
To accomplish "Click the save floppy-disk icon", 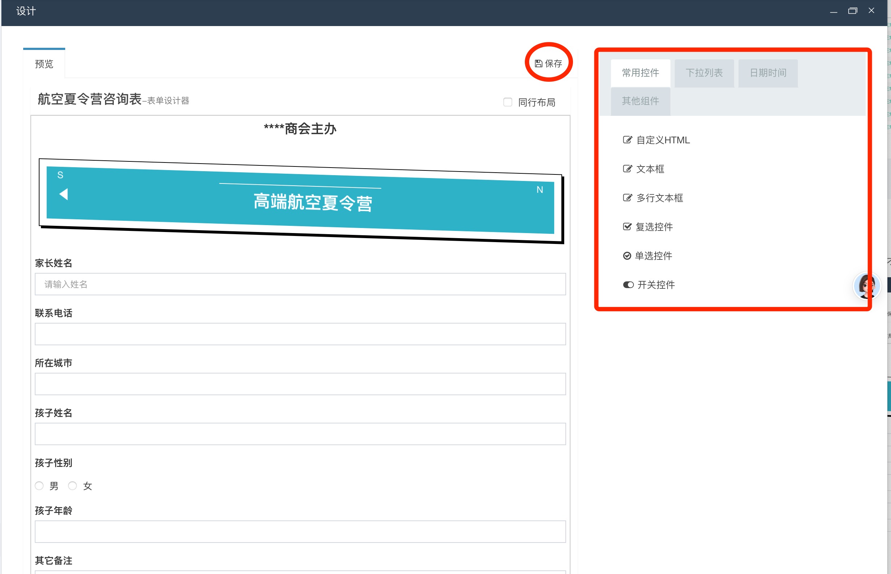I will [x=538, y=64].
